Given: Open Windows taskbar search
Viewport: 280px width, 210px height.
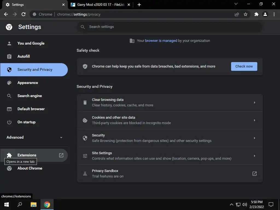Looking at the screenshot, I should pyautogui.click(x=20, y=205).
